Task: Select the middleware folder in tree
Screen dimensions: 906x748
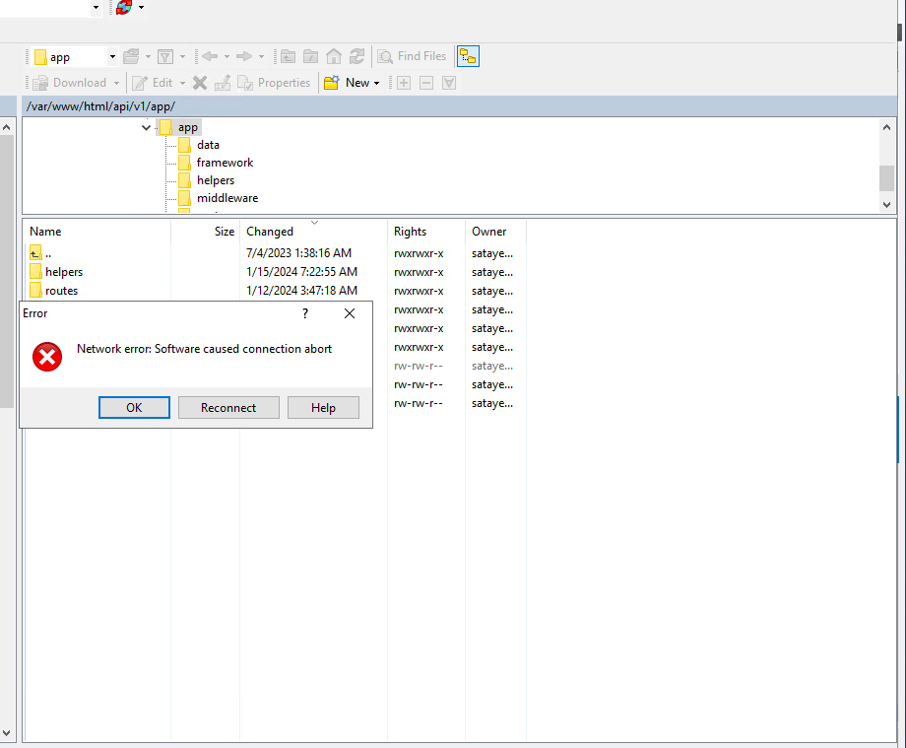Action: pos(226,198)
